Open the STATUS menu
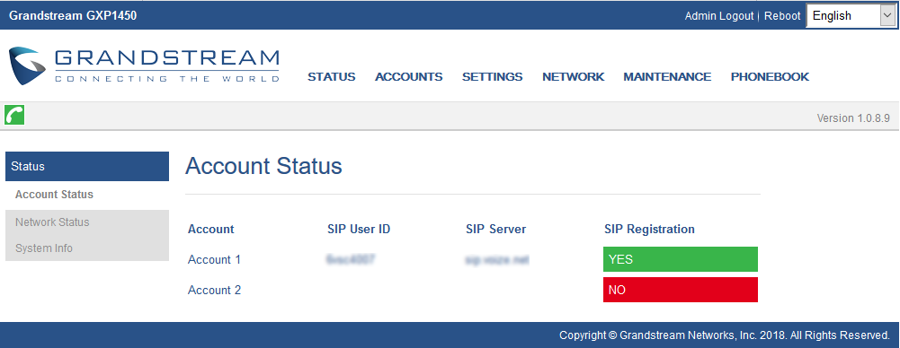This screenshot has width=900, height=348. pos(331,77)
